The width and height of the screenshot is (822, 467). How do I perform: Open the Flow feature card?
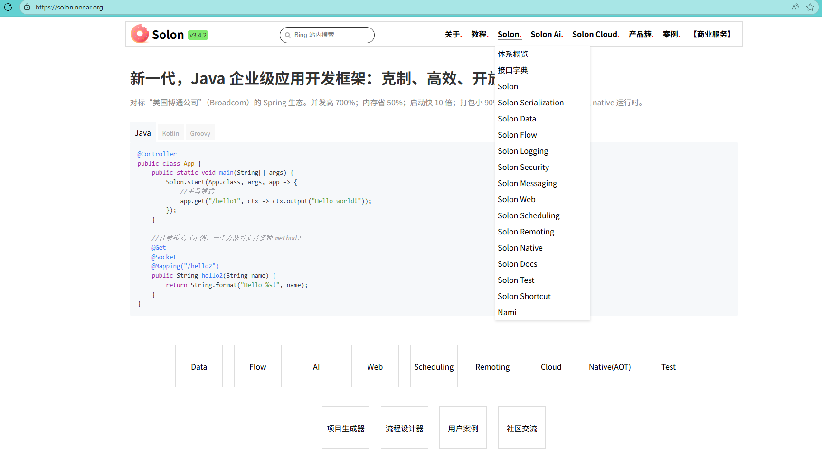tap(258, 366)
